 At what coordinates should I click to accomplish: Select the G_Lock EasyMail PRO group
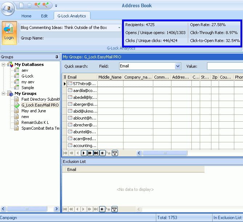[40, 105]
